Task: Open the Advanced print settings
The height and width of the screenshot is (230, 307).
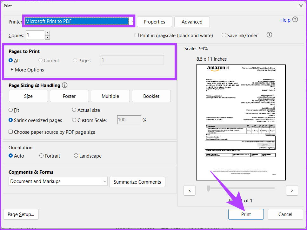Action: 192,22
